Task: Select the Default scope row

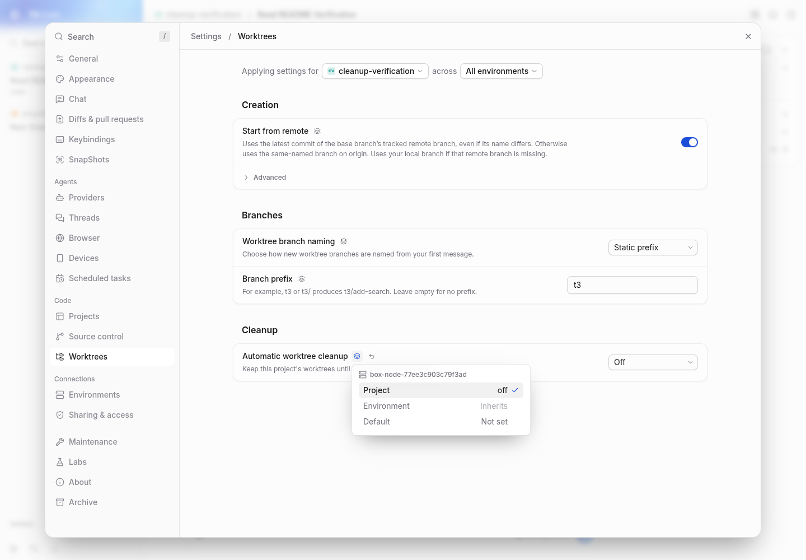Action: click(x=441, y=422)
